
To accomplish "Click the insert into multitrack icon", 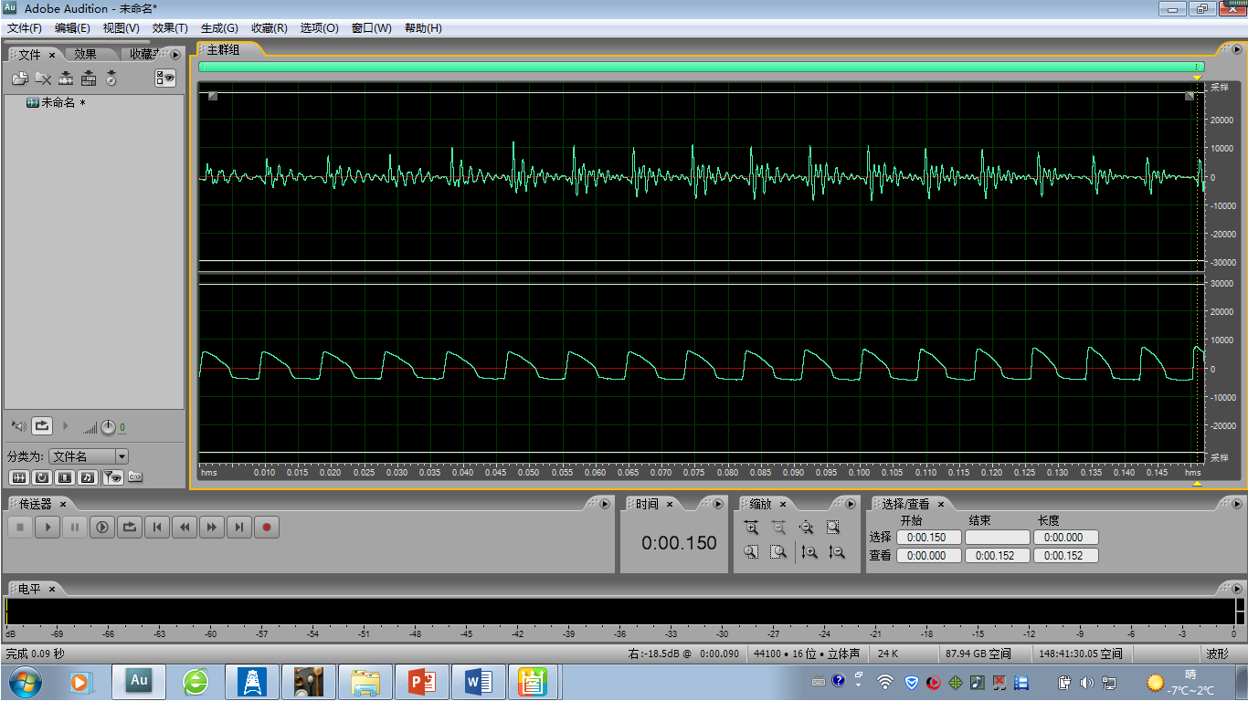I will 89,78.
